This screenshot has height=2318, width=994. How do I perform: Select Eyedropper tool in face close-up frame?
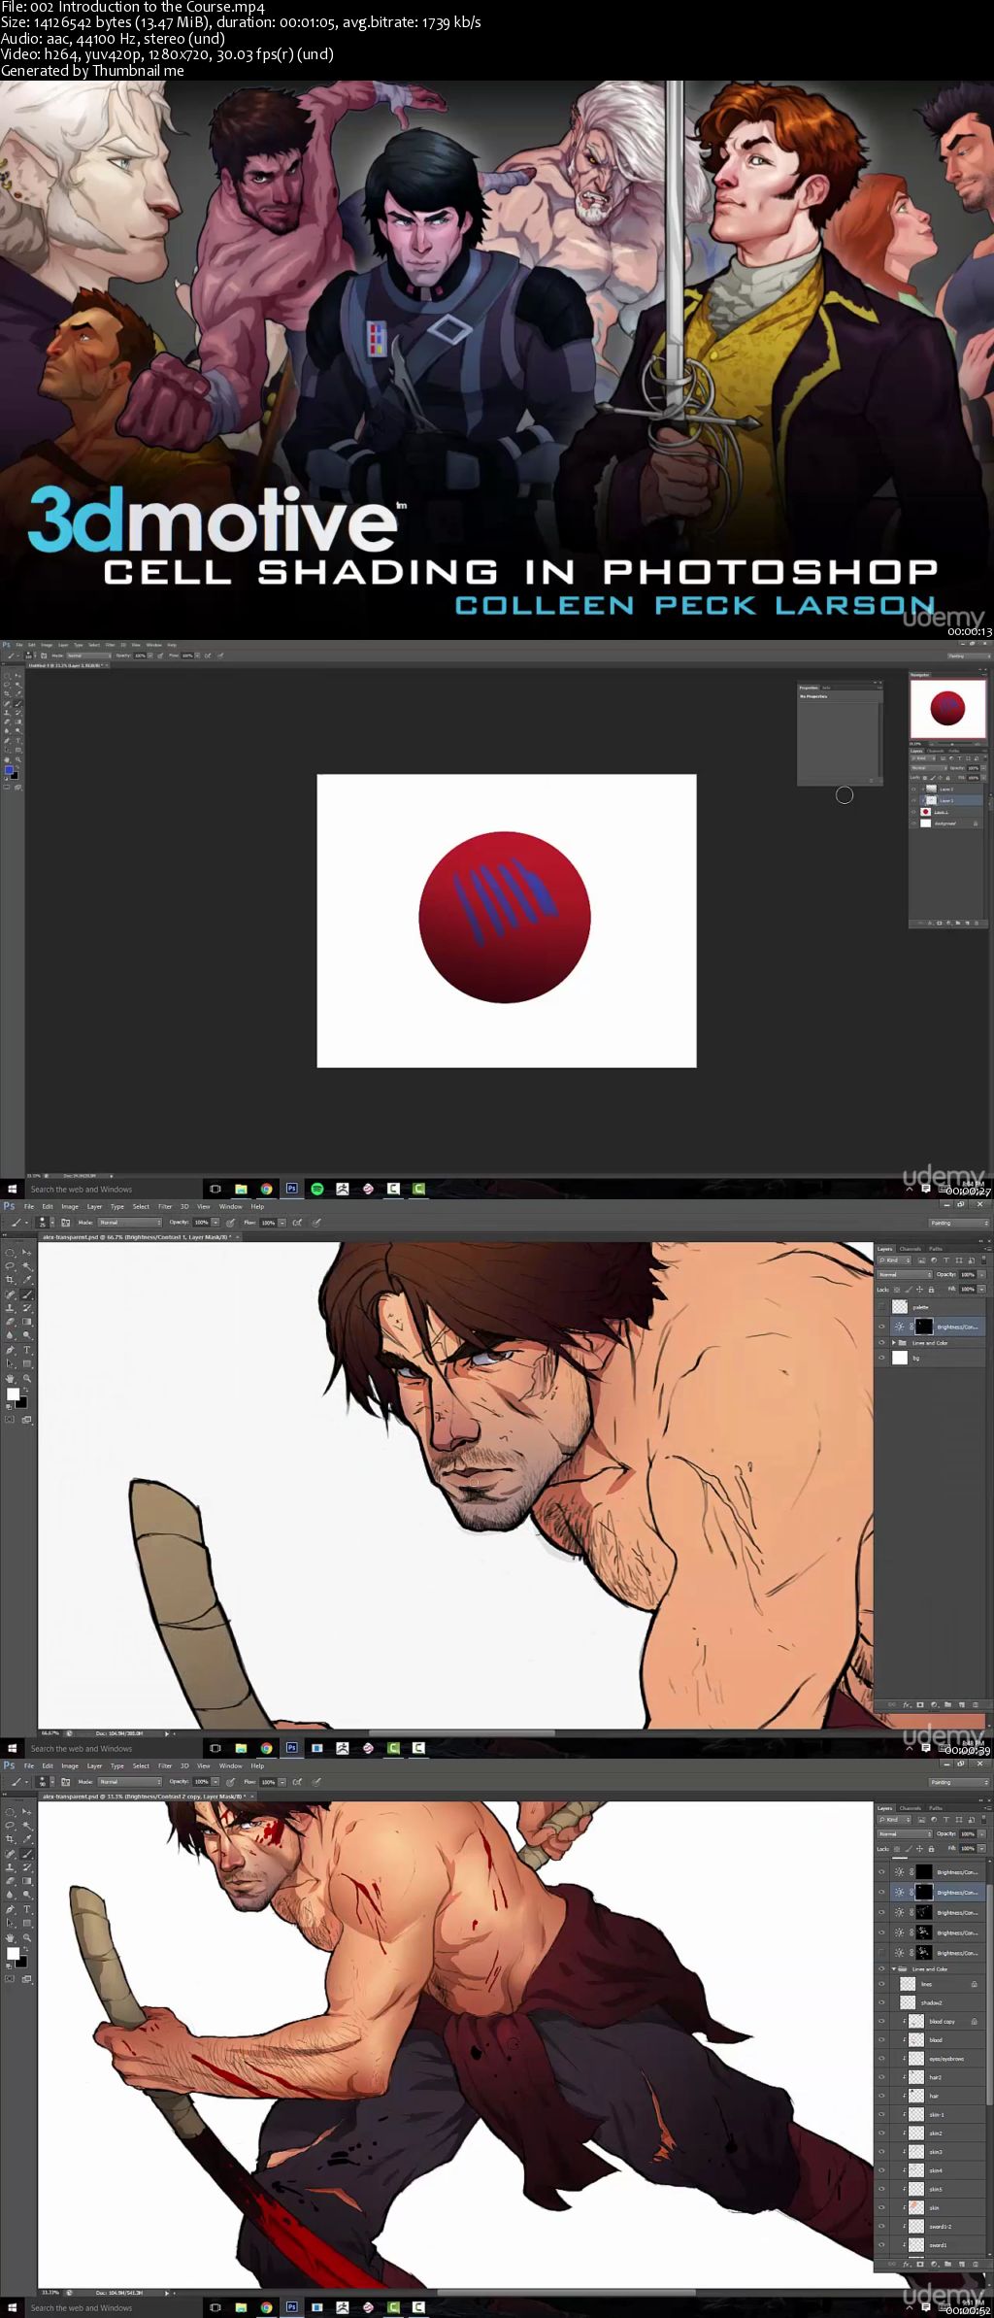[x=27, y=1279]
